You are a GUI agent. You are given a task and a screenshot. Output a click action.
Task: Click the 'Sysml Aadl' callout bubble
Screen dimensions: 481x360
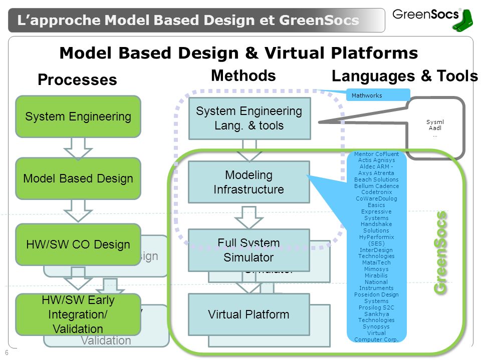(435, 128)
